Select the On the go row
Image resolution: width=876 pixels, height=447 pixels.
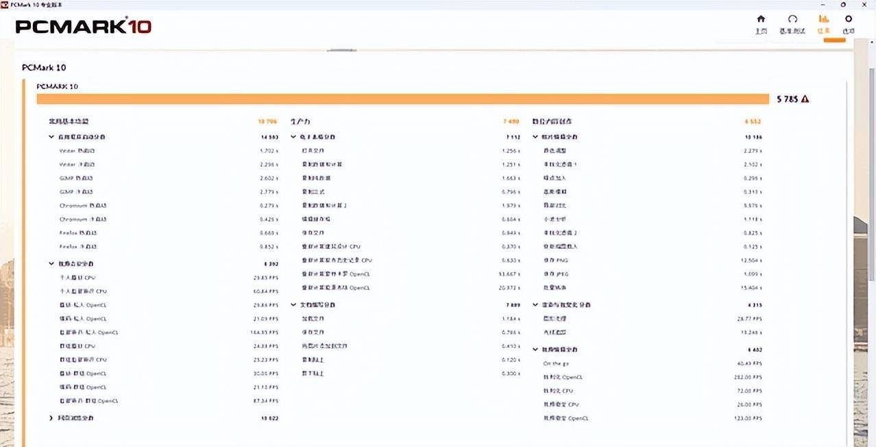tap(653, 363)
